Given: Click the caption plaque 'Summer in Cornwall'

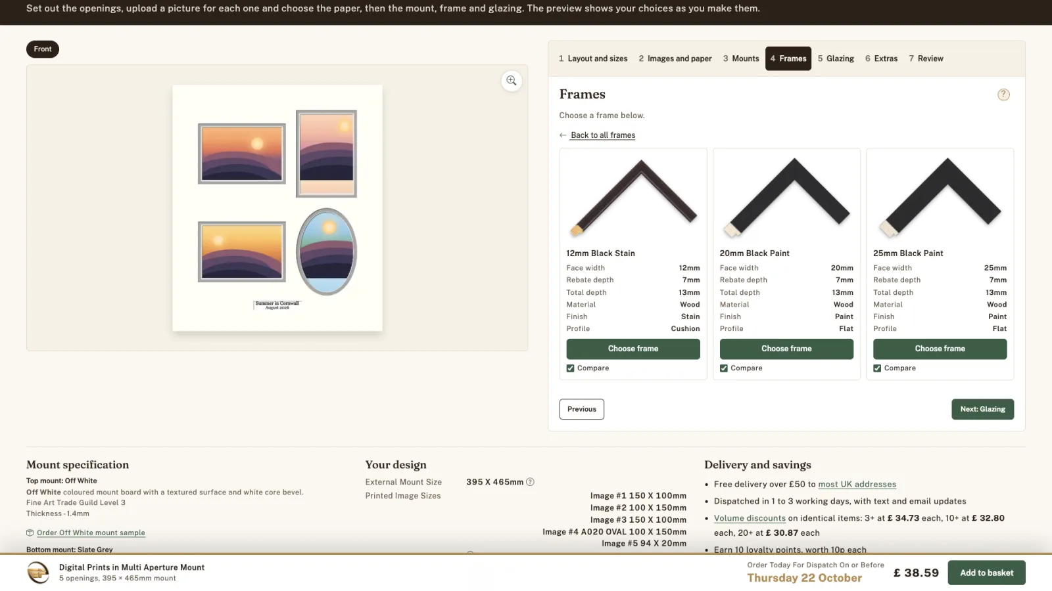Looking at the screenshot, I should (277, 305).
